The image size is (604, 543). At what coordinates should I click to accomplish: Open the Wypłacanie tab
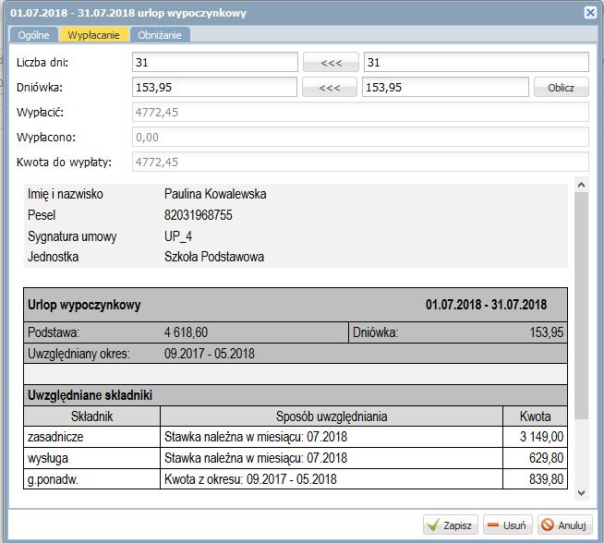pyautogui.click(x=93, y=35)
